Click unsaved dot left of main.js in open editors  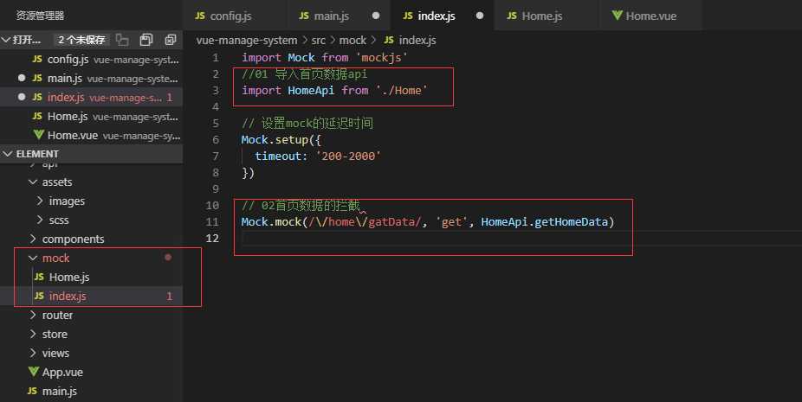point(22,78)
